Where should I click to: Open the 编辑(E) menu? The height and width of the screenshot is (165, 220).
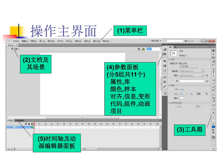coord(25,41)
